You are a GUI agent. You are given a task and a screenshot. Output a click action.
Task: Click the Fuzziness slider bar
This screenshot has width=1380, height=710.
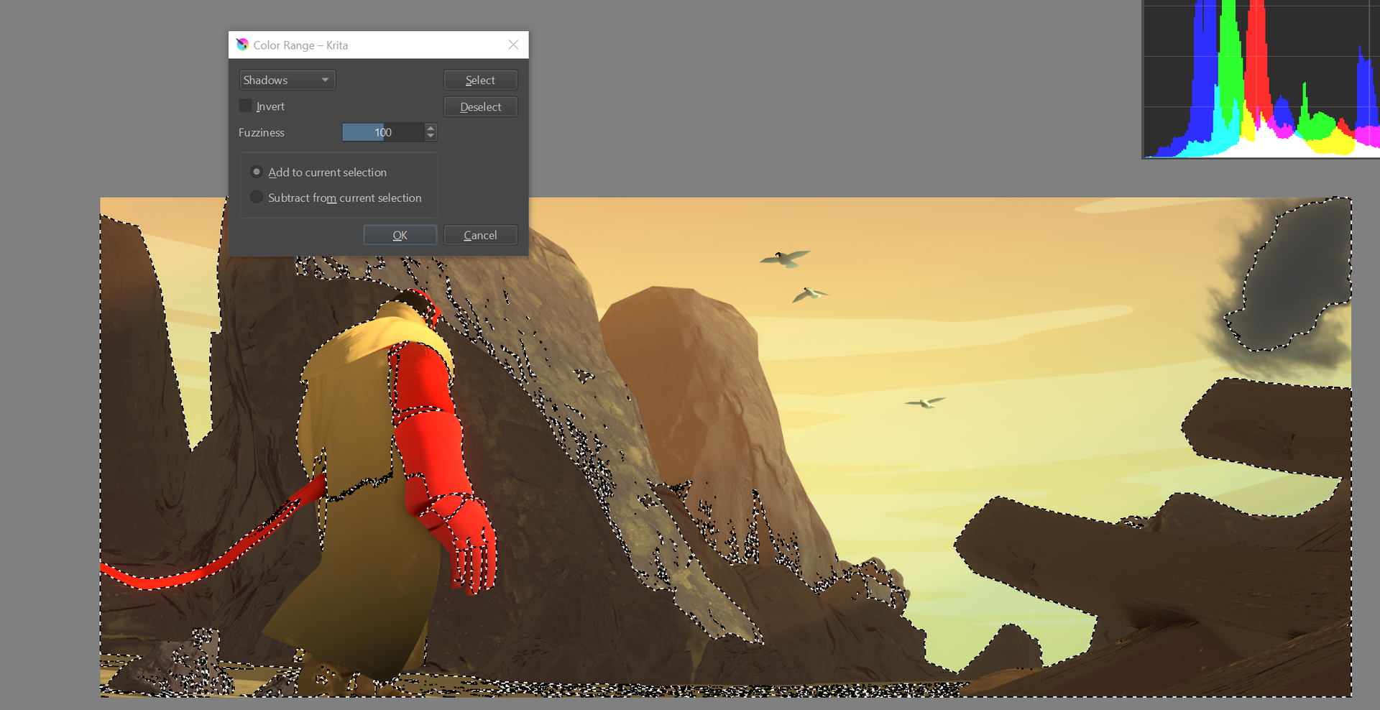point(382,132)
